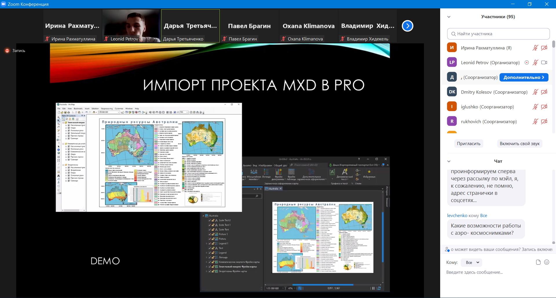Click the Пригласить button
556x298 pixels.
469,144
